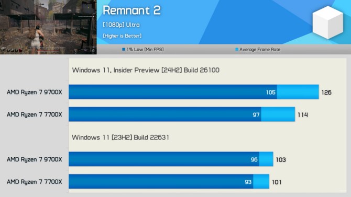Click the "1% Low [Min FPS]" legend label
Screen dimensions: 351x197
click(145, 49)
